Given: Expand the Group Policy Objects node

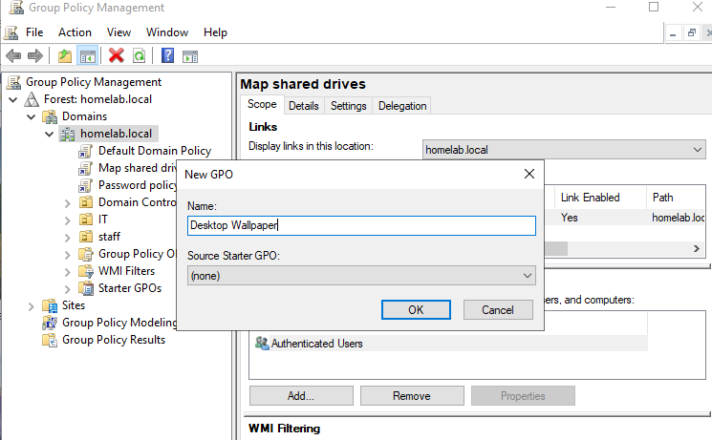Looking at the screenshot, I should click(68, 255).
